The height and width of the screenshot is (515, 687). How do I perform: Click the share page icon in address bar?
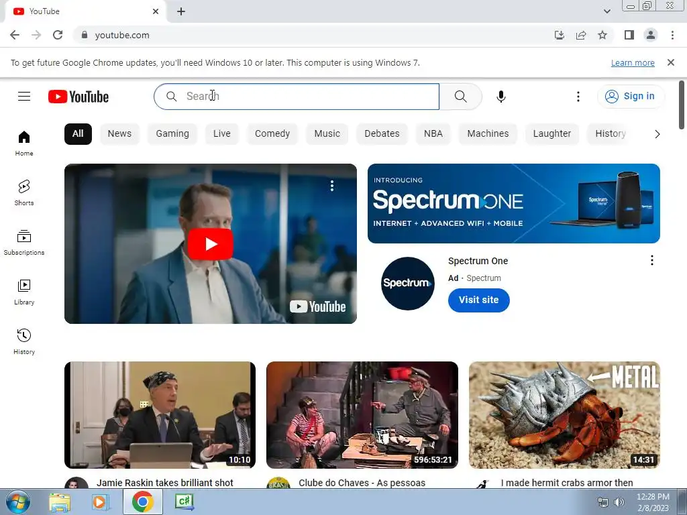pyautogui.click(x=581, y=35)
